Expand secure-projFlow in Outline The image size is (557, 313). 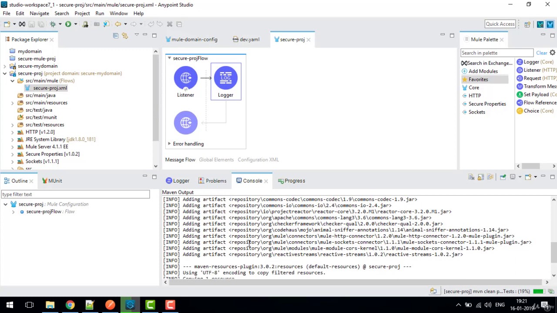click(13, 212)
